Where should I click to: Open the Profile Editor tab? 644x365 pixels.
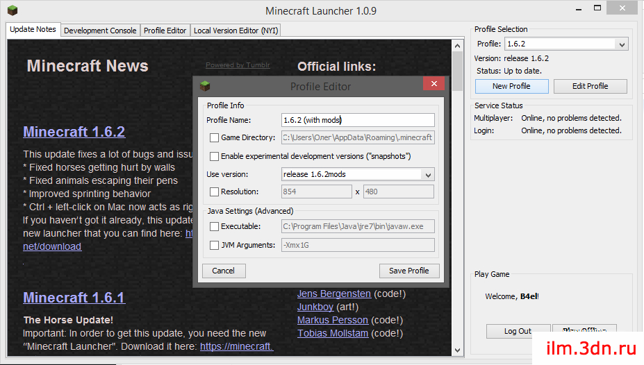click(x=165, y=31)
